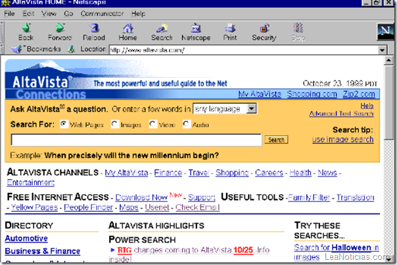Open My AltaVista channel link
Image resolution: width=397 pixels, height=265 pixels.
click(x=126, y=173)
